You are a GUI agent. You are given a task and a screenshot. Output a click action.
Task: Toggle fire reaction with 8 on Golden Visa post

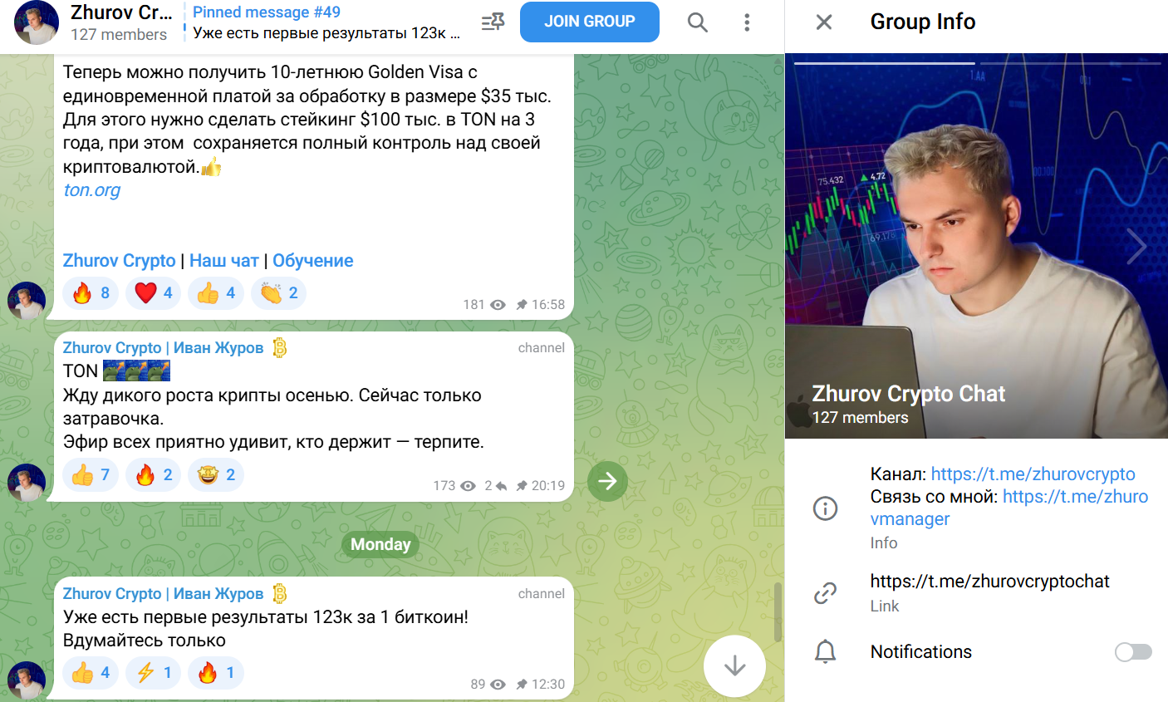pos(91,293)
